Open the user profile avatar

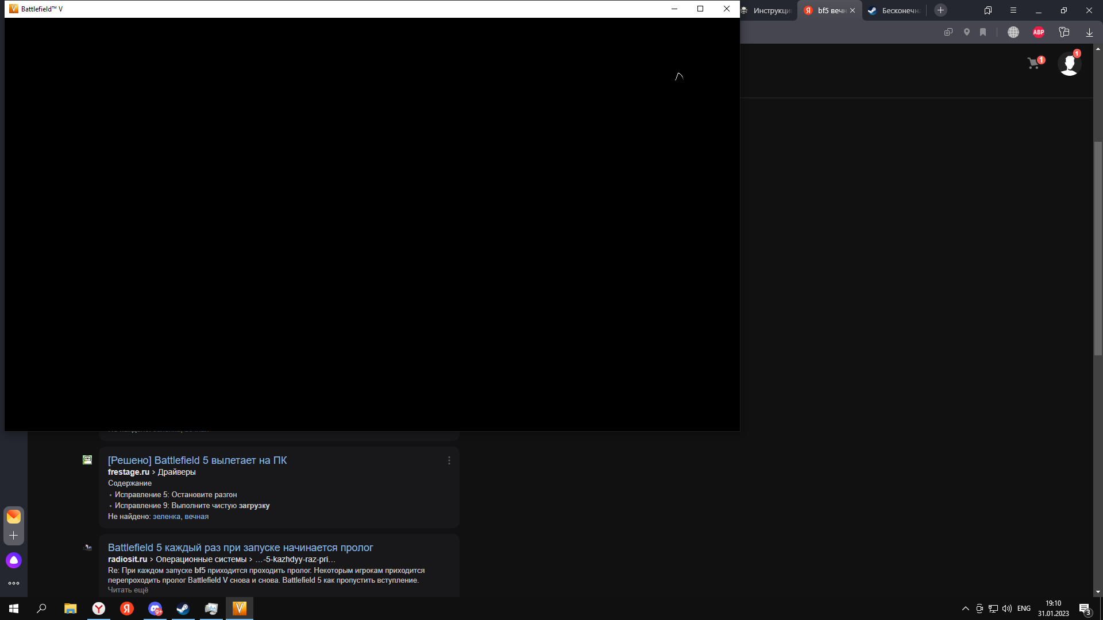[1069, 63]
